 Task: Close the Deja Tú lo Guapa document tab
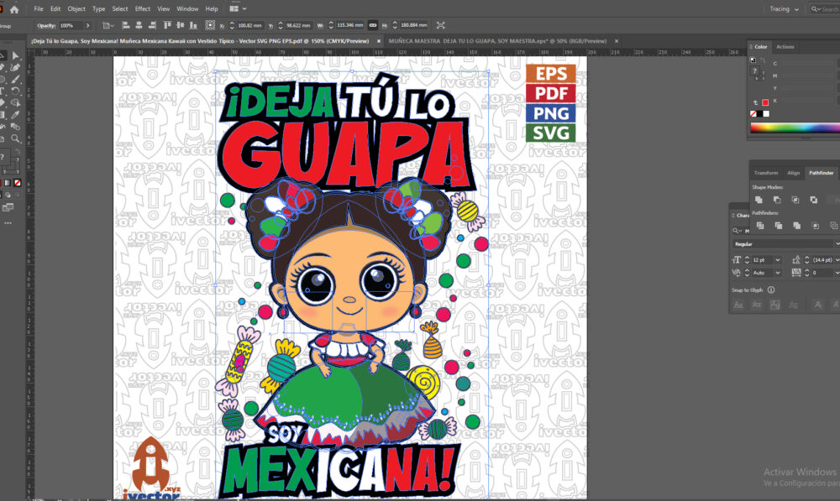pyautogui.click(x=379, y=40)
